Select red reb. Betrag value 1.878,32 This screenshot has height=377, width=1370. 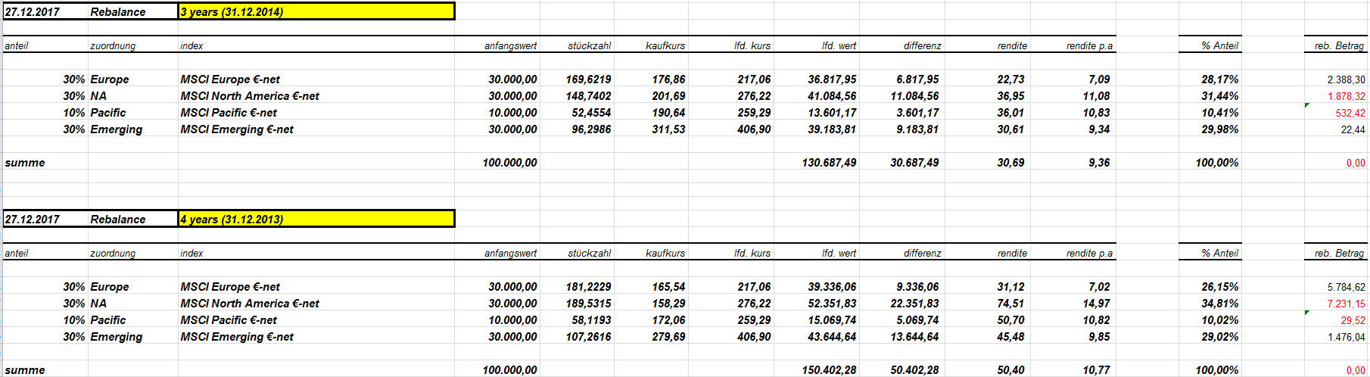point(1346,96)
